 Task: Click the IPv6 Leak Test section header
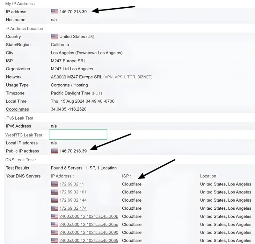point(20,118)
